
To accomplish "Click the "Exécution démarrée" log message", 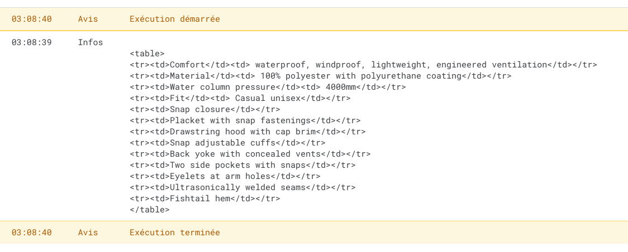I will 174,19.
